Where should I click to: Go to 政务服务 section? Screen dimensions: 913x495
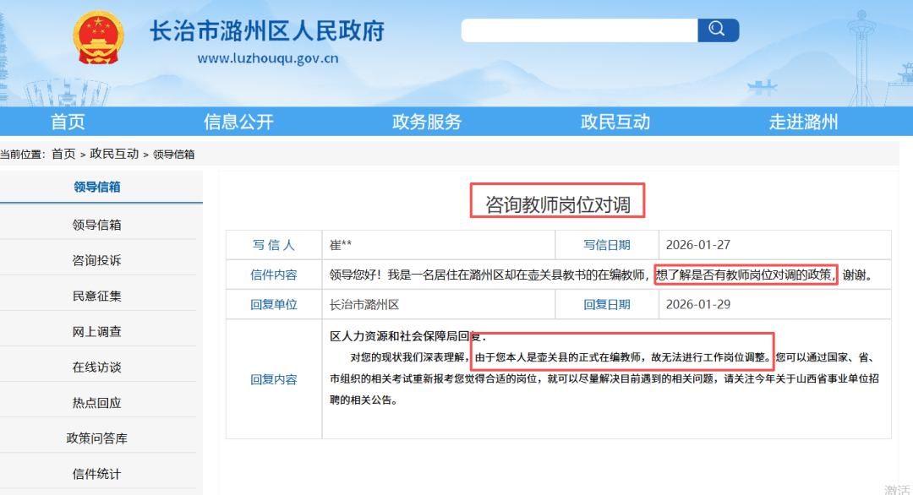click(427, 122)
